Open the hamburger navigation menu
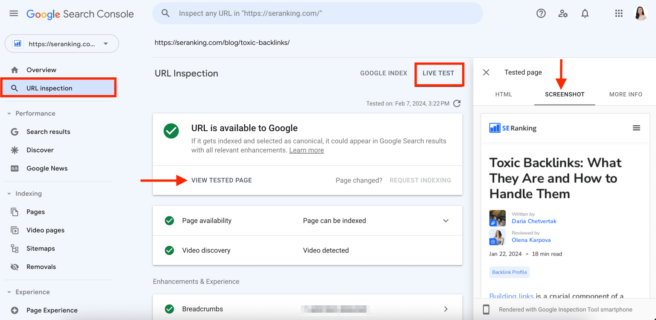The height and width of the screenshot is (320, 656). (x=13, y=13)
